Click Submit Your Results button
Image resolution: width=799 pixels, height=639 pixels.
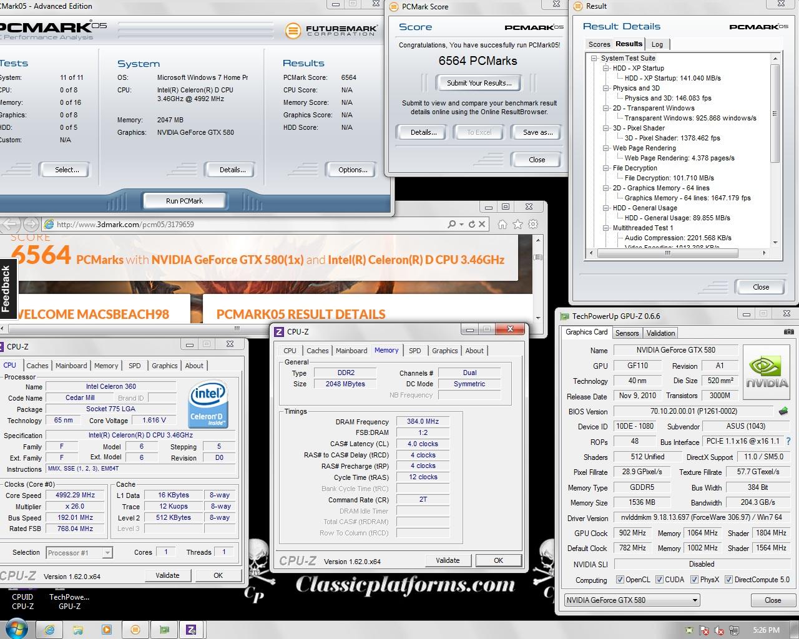[x=479, y=83]
